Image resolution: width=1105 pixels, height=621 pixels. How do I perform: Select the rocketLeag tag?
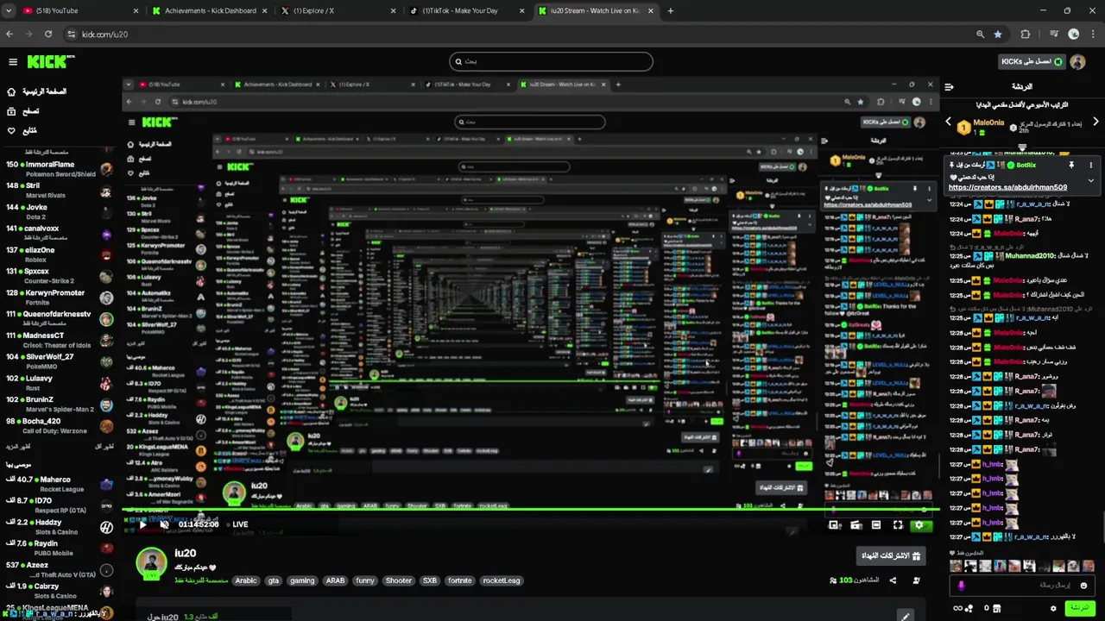[x=502, y=580]
